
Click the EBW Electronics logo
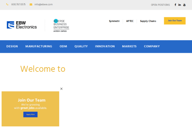22,25
